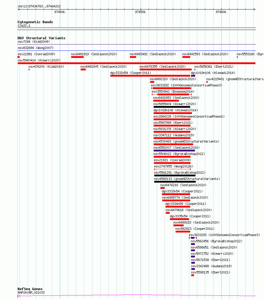264x299 pixels.
Task: Click the purple bar of dgv1019n106
Action: coord(193,76)
